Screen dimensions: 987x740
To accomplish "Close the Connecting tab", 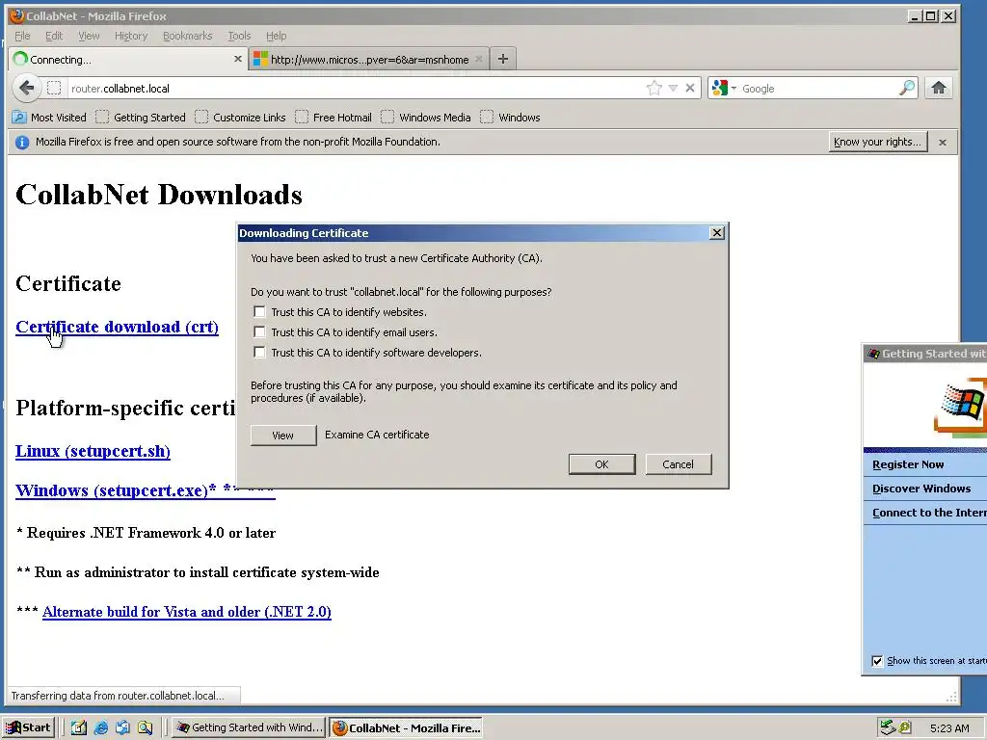I will coord(237,59).
